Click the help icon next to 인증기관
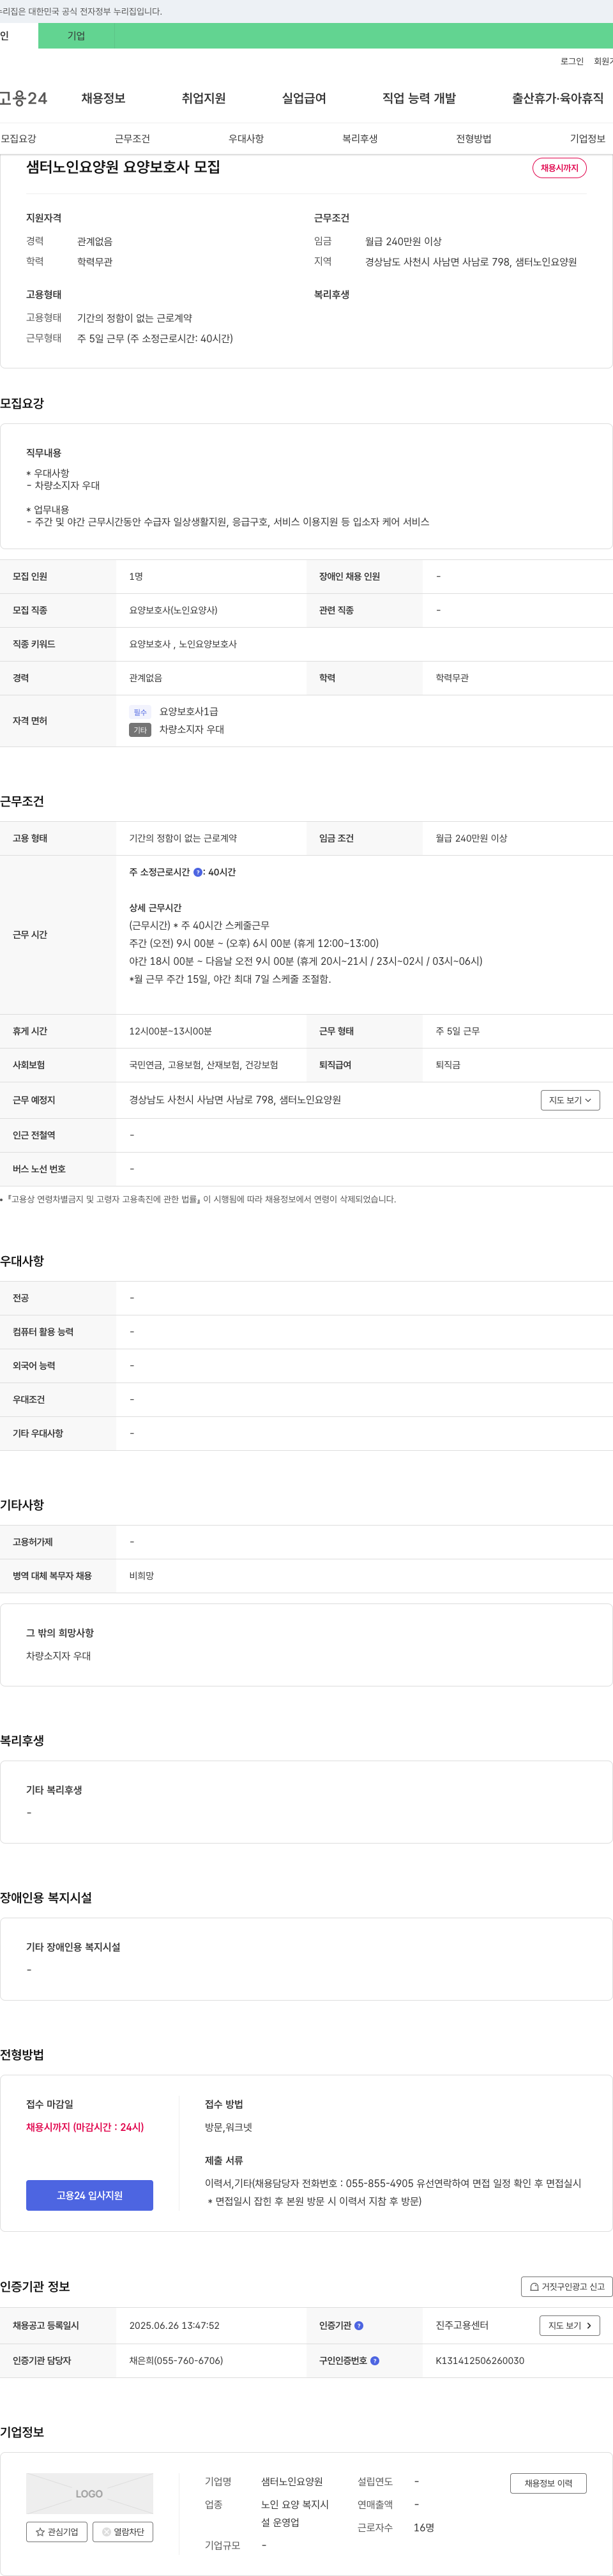This screenshot has width=613, height=2576. 359,2325
